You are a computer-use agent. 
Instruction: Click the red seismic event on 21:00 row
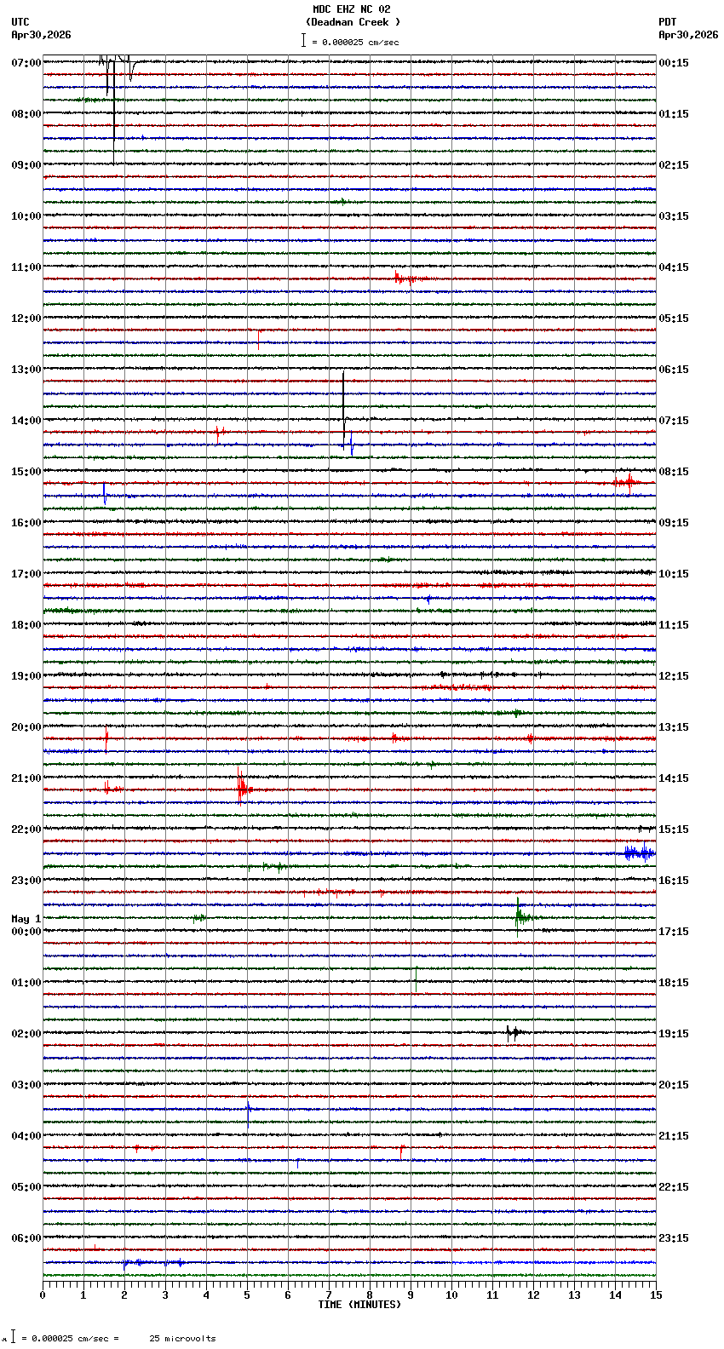(243, 787)
